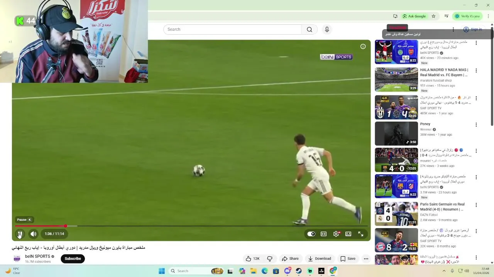Viewport: 494px width, 277px height.
Task: Open more actions ellipsis under the video
Action: pyautogui.click(x=366, y=259)
